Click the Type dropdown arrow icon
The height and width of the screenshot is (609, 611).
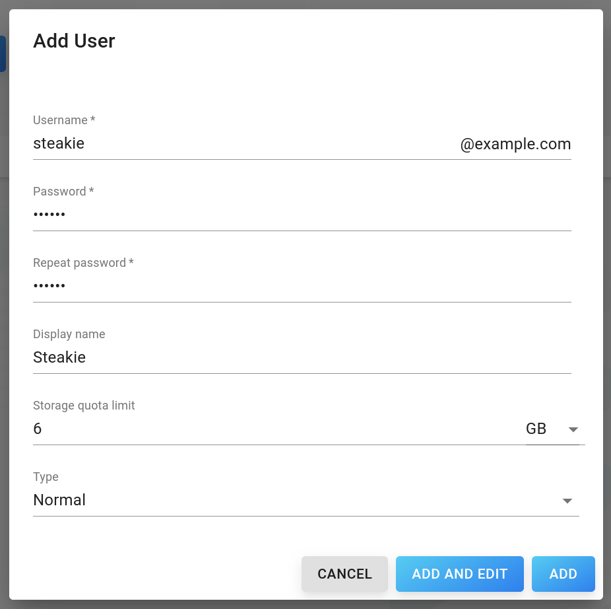click(567, 501)
